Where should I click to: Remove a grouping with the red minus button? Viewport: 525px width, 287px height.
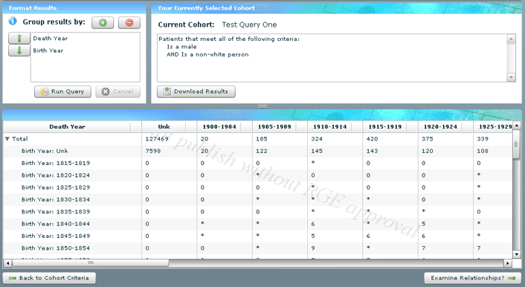[129, 23]
